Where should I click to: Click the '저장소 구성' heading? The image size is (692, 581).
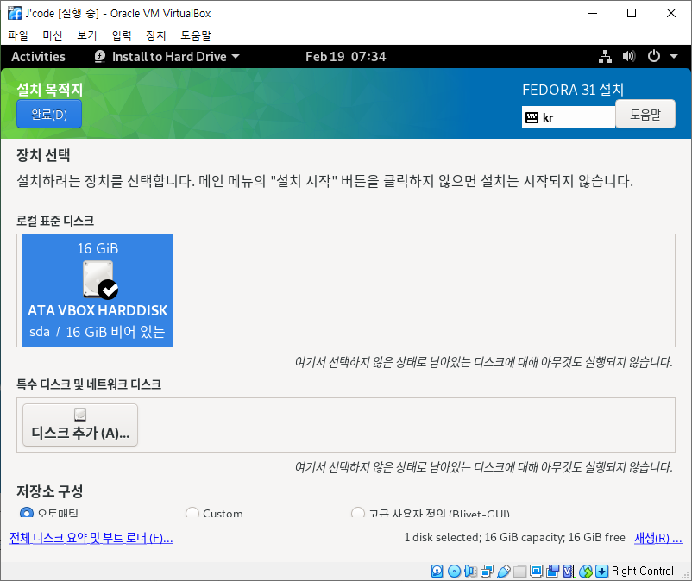click(50, 491)
